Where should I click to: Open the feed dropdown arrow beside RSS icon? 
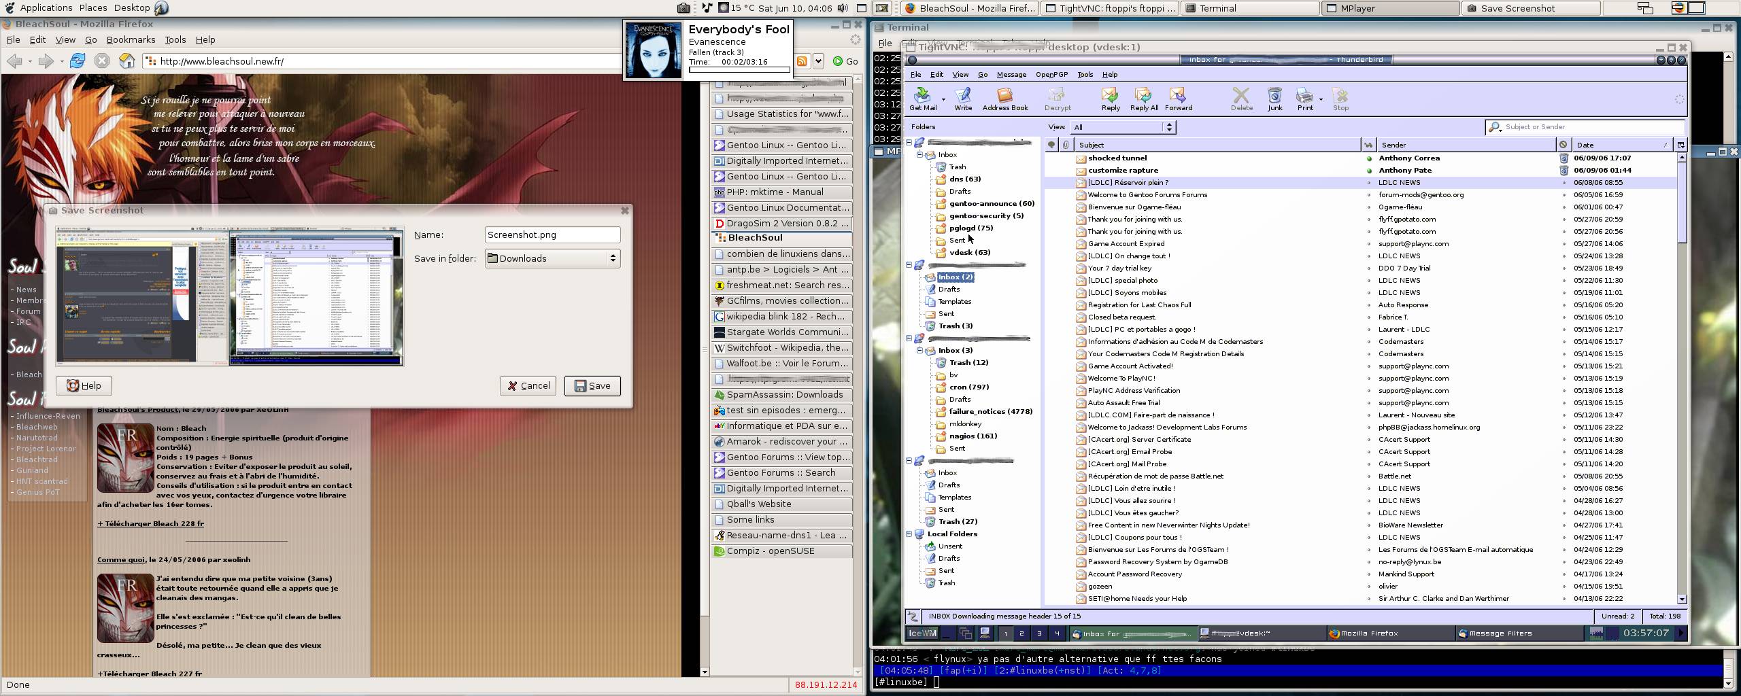coord(818,61)
